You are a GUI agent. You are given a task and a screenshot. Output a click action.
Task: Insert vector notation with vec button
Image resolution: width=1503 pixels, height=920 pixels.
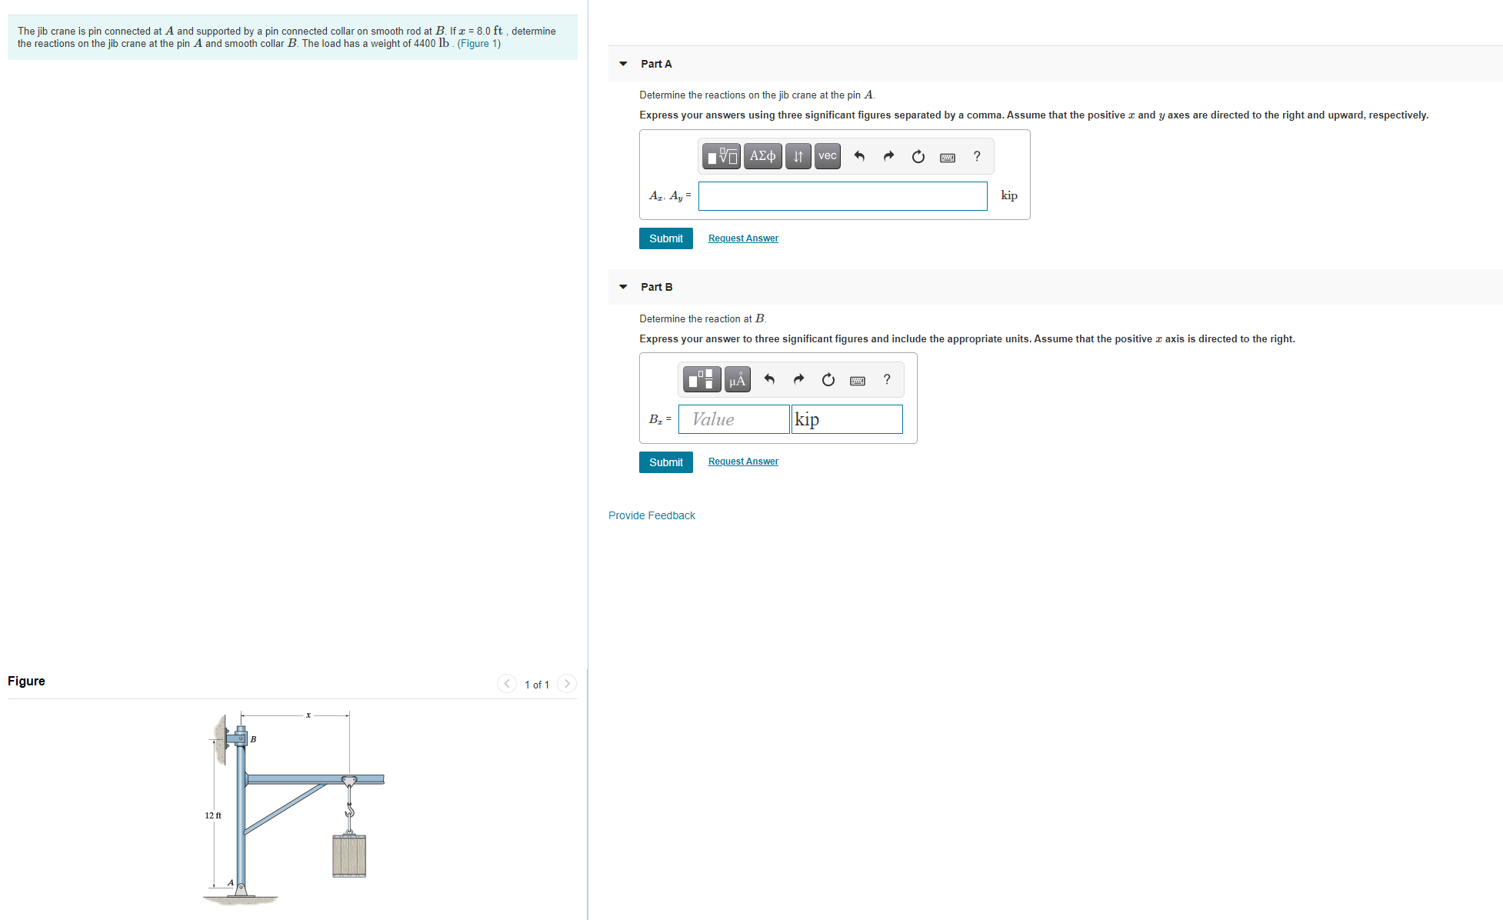click(x=828, y=156)
